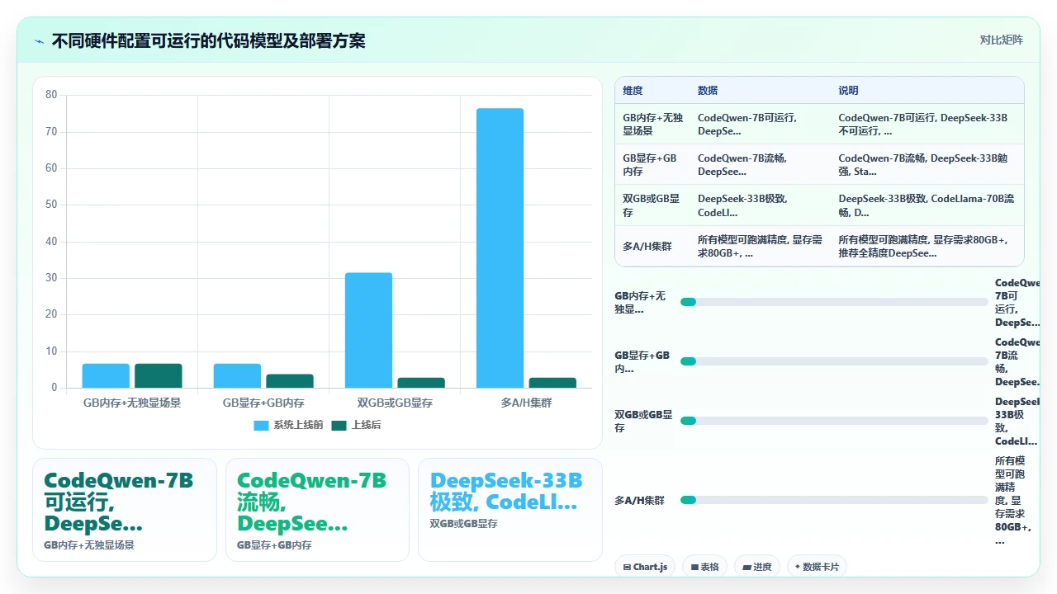
Task: Click the y-axis value 80
Action: click(x=51, y=95)
